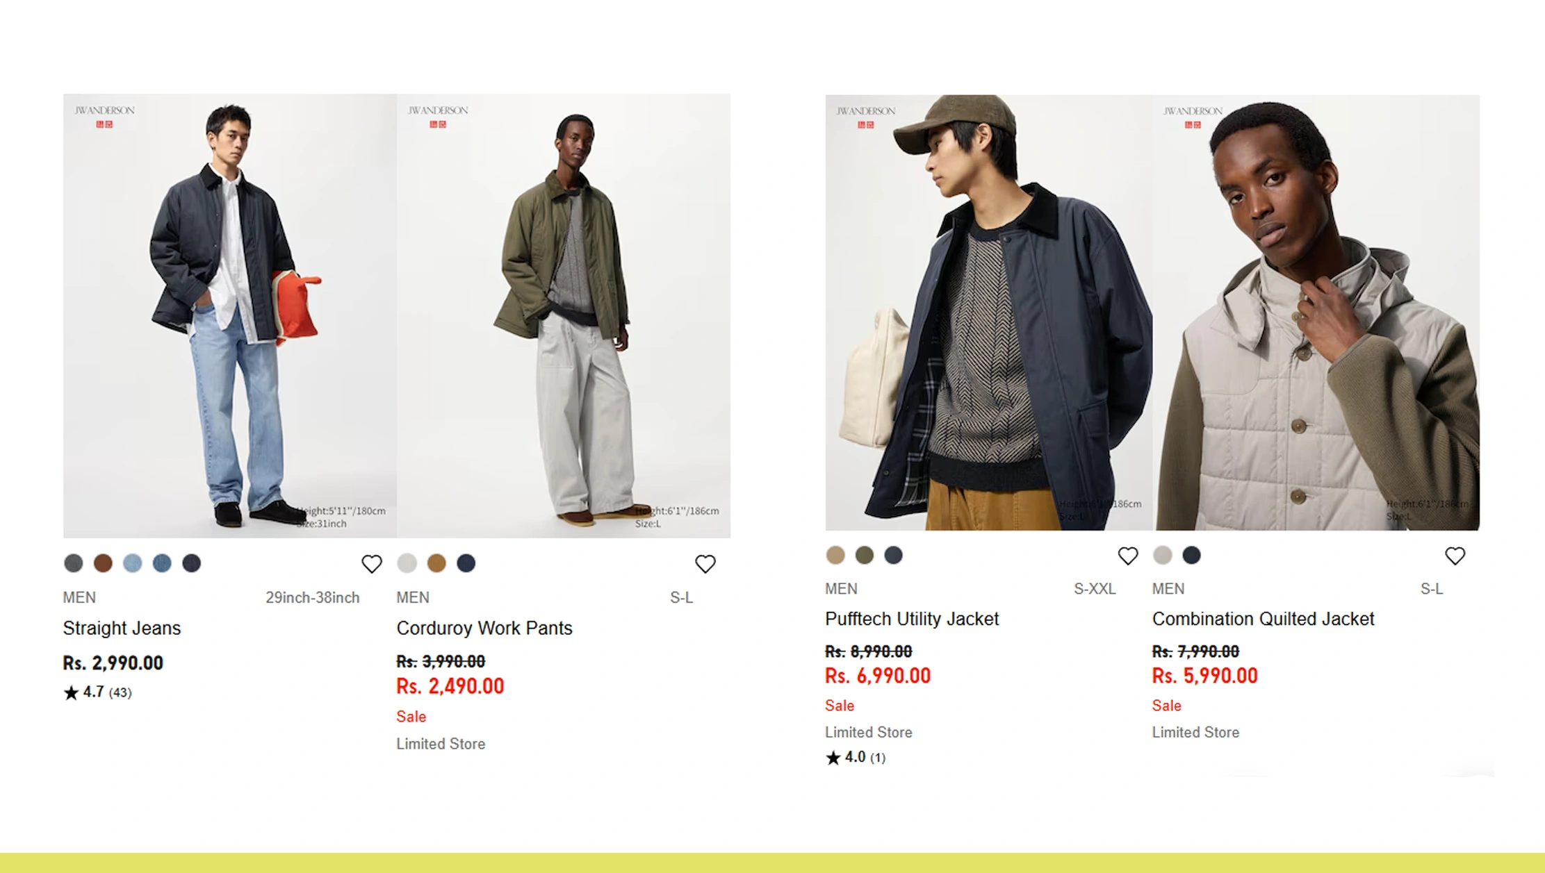1545x873 pixels.
Task: Select the olive swatch for Pufftech Utility Jacket
Action: click(863, 556)
